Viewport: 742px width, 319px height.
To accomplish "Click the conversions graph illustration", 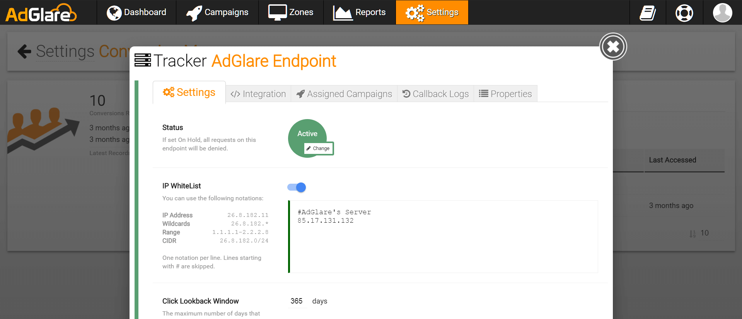I will (43, 130).
